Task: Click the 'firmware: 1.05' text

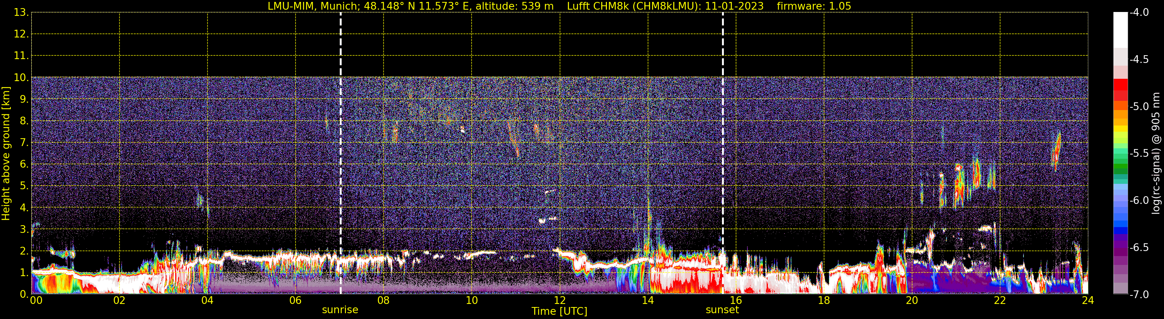Action: point(814,6)
